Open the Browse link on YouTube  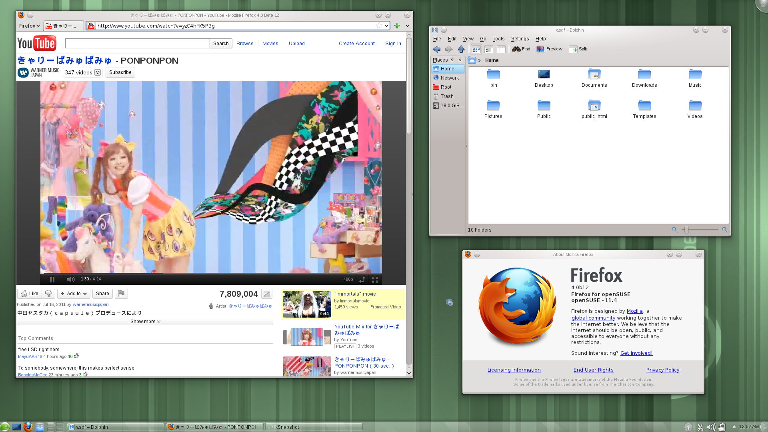tap(245, 44)
